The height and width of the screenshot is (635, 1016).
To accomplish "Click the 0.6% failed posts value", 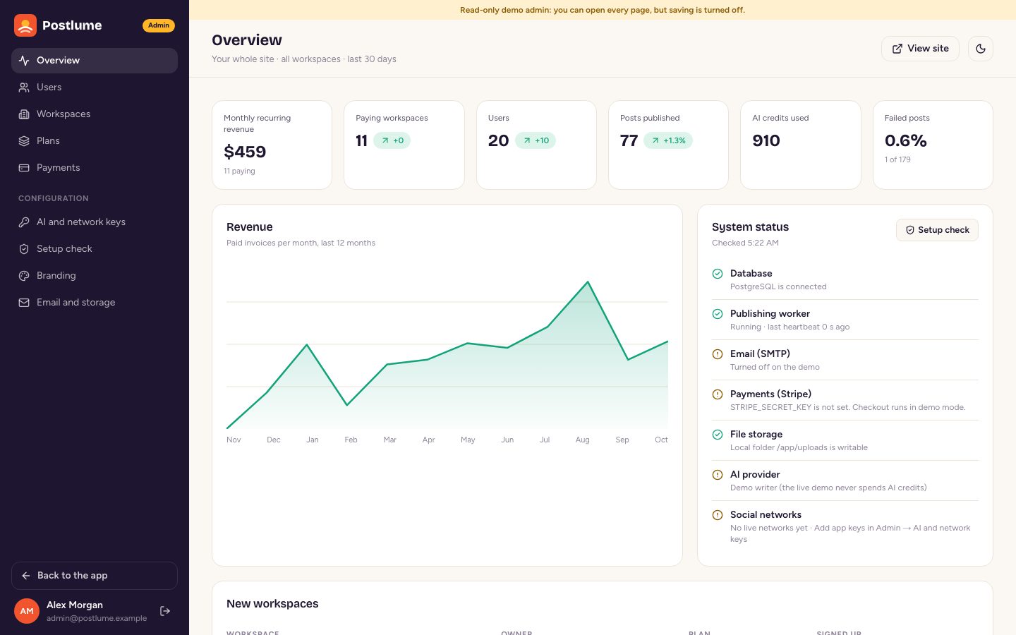I will (906, 140).
